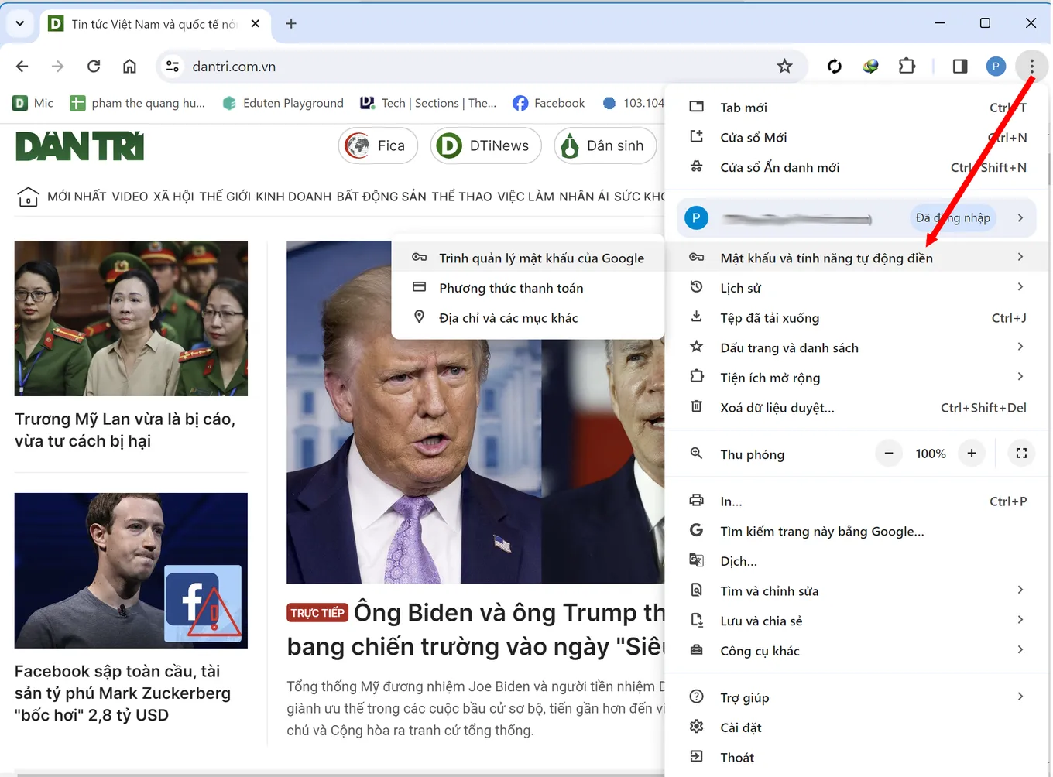Click the globe icon in the toolbar

[870, 67]
